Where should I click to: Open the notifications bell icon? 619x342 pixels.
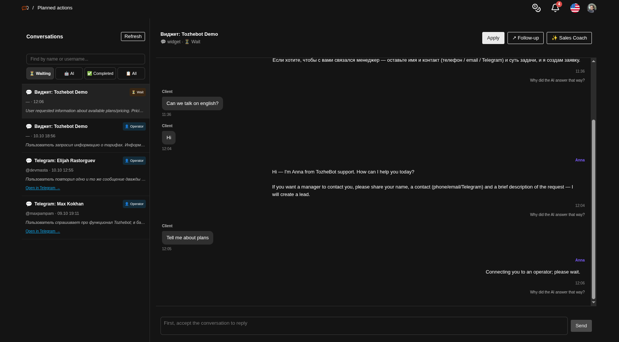click(x=555, y=8)
